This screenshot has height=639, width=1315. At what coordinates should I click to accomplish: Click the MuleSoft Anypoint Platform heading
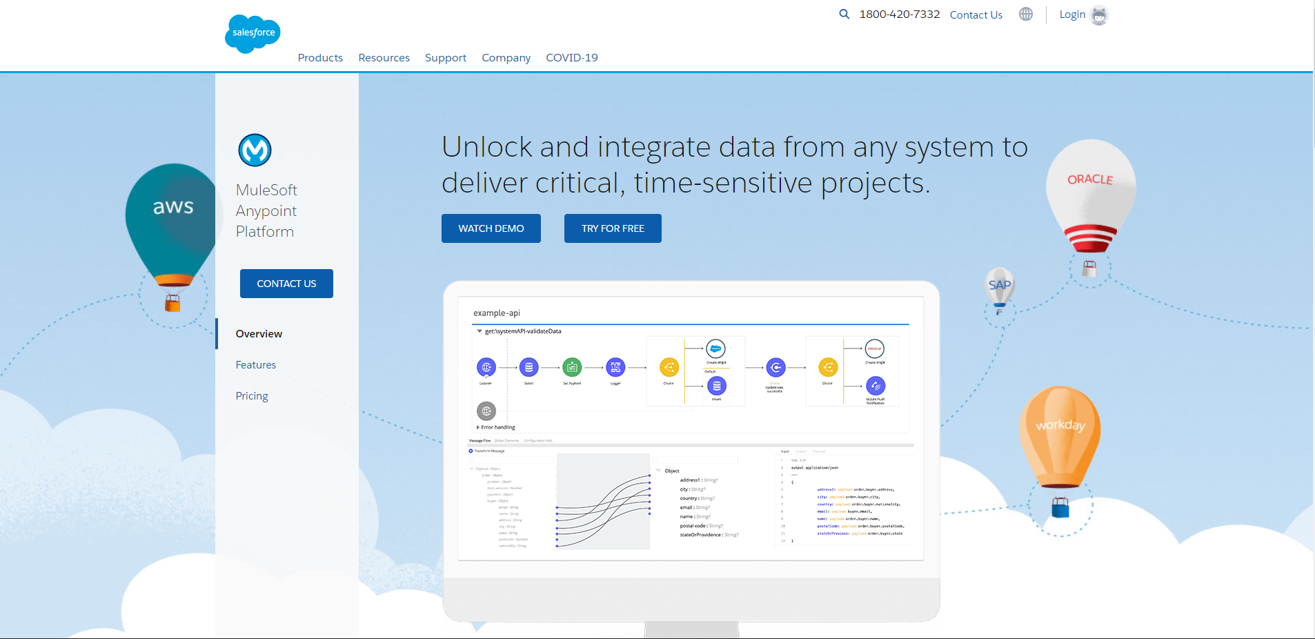(x=266, y=210)
